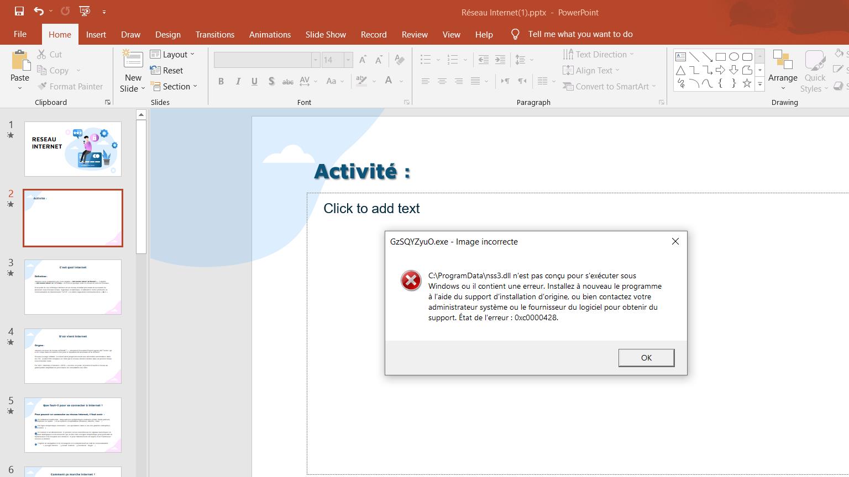Click the New Slide icon

[x=133, y=60]
